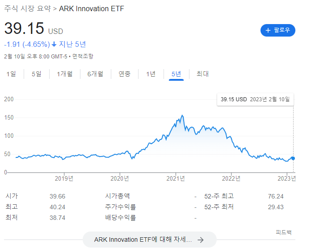The width and height of the screenshot is (311, 252).
Task: Choose the 연중 year-to-date tab
Action: [125, 74]
